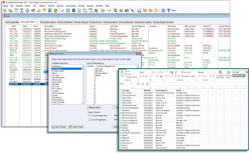Click the Sigma totals toolbar icon

(x=22, y=11)
